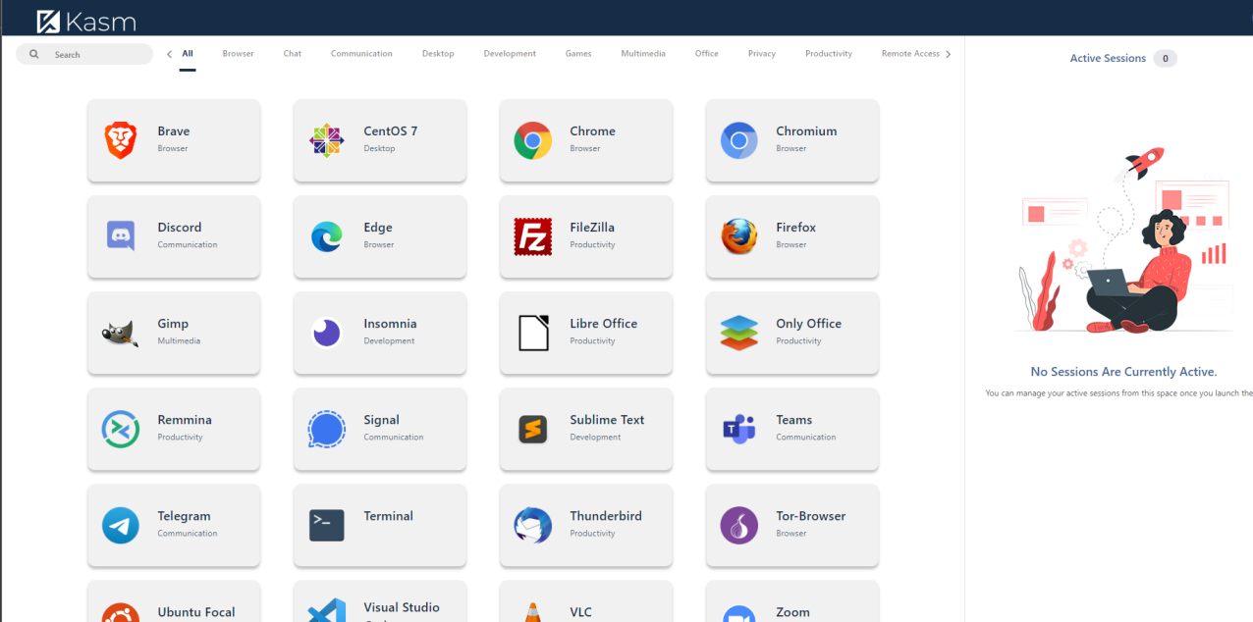Click the FileZilla red icon
Image resolution: width=1253 pixels, height=622 pixels.
(533, 236)
